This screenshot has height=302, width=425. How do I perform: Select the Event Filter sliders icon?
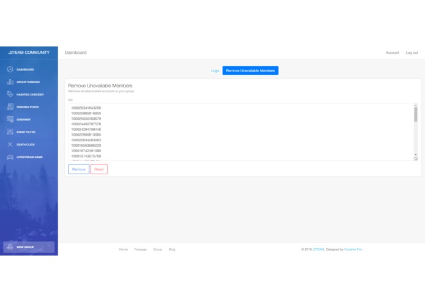tap(10, 132)
